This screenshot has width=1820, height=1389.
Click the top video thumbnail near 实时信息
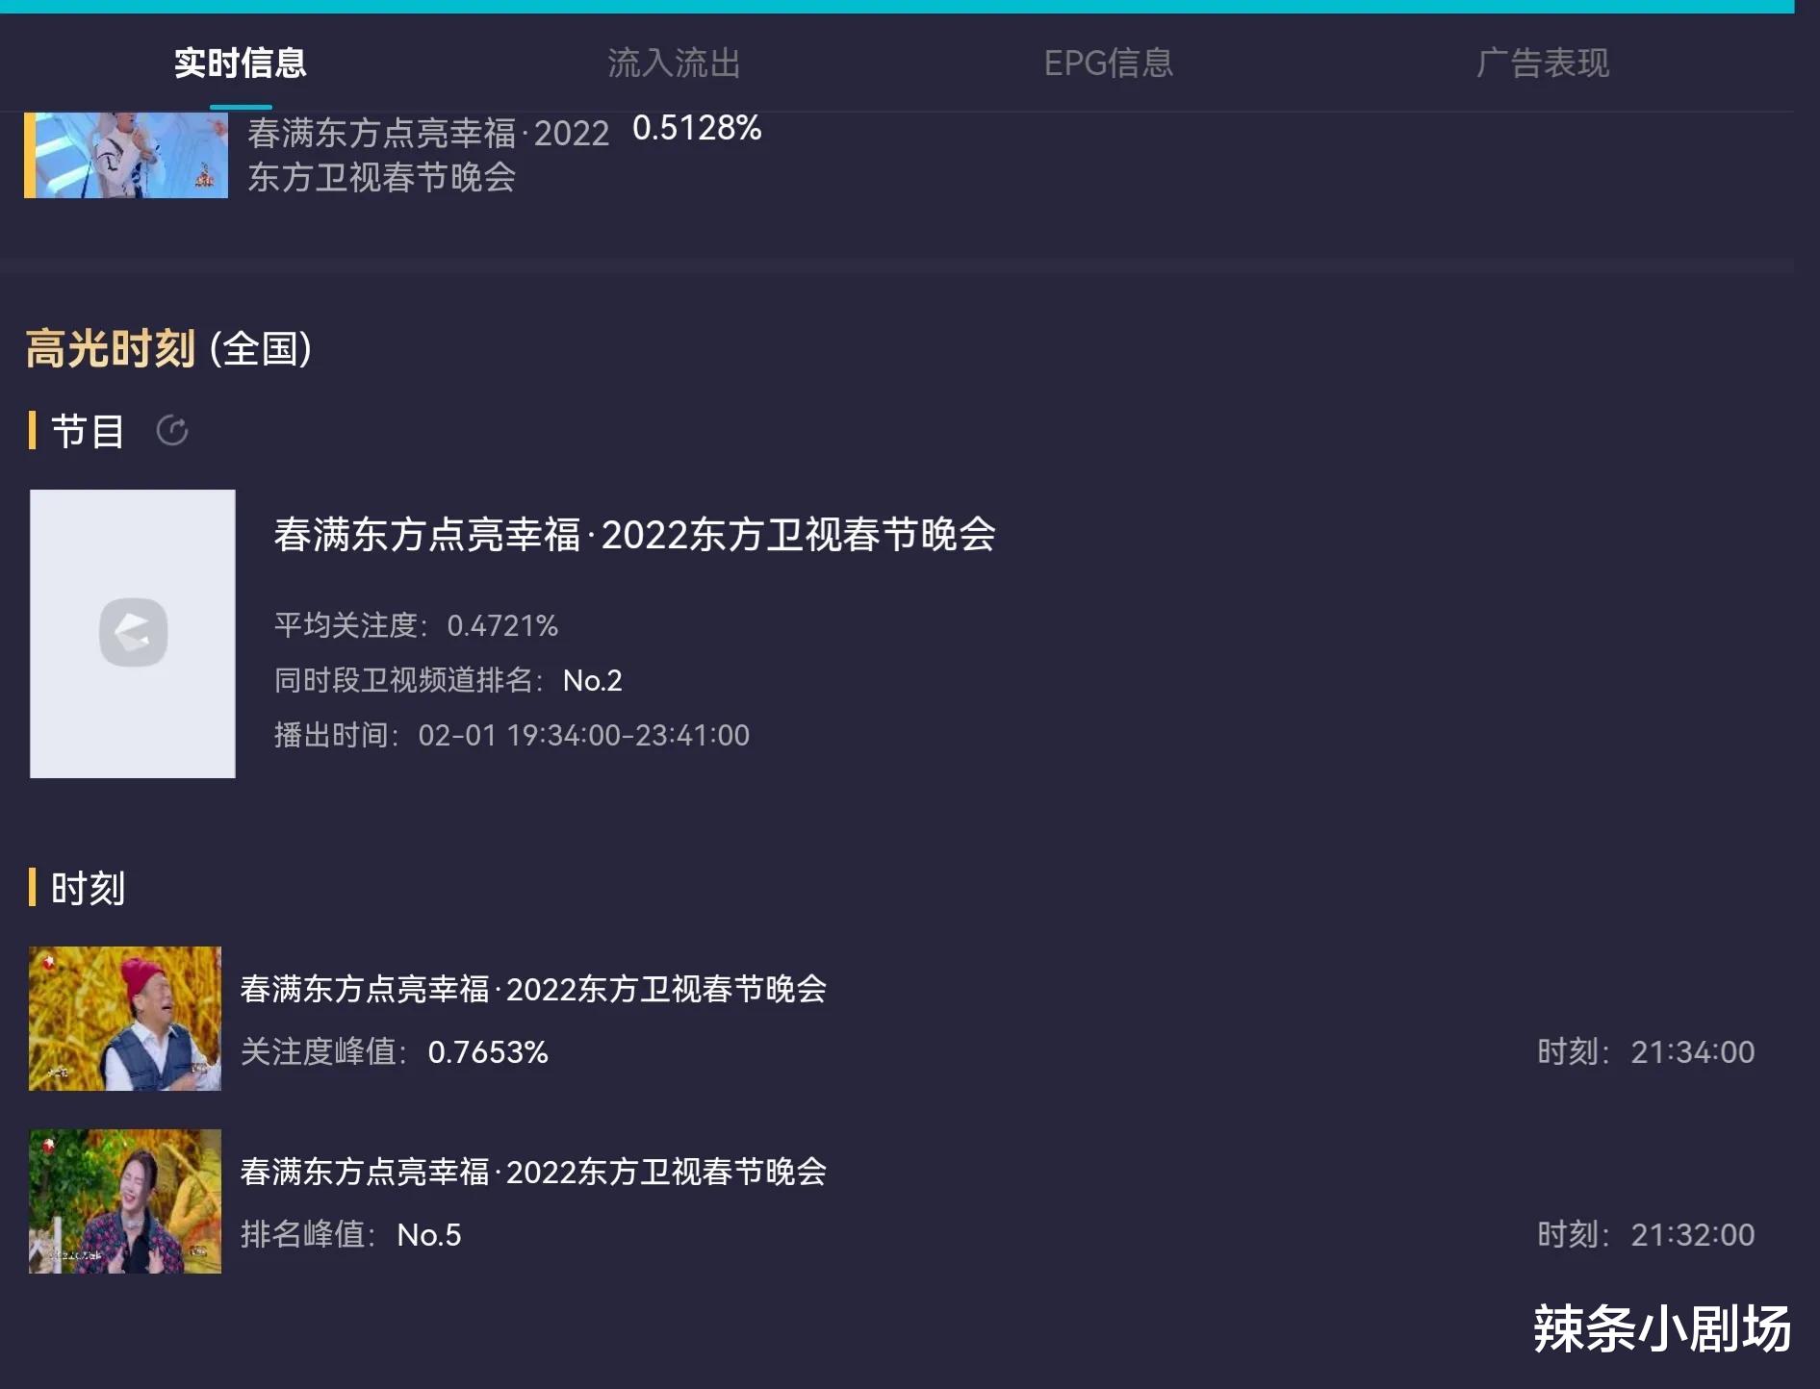[125, 154]
